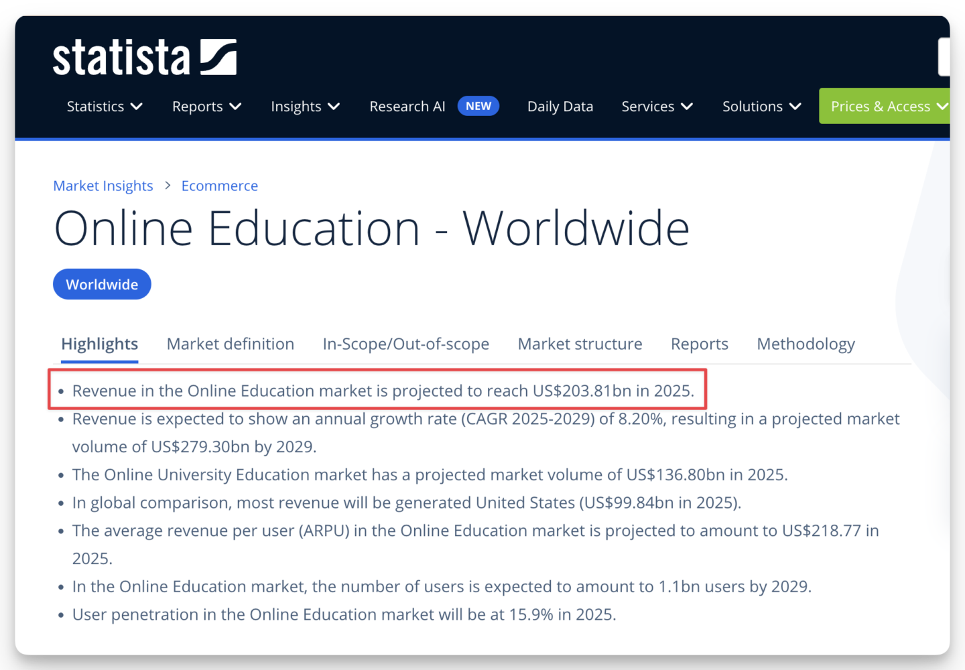
Task: Switch to the Reports tab below the title
Action: coord(700,344)
